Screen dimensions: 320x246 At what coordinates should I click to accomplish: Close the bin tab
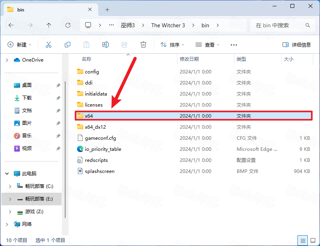tap(90, 9)
